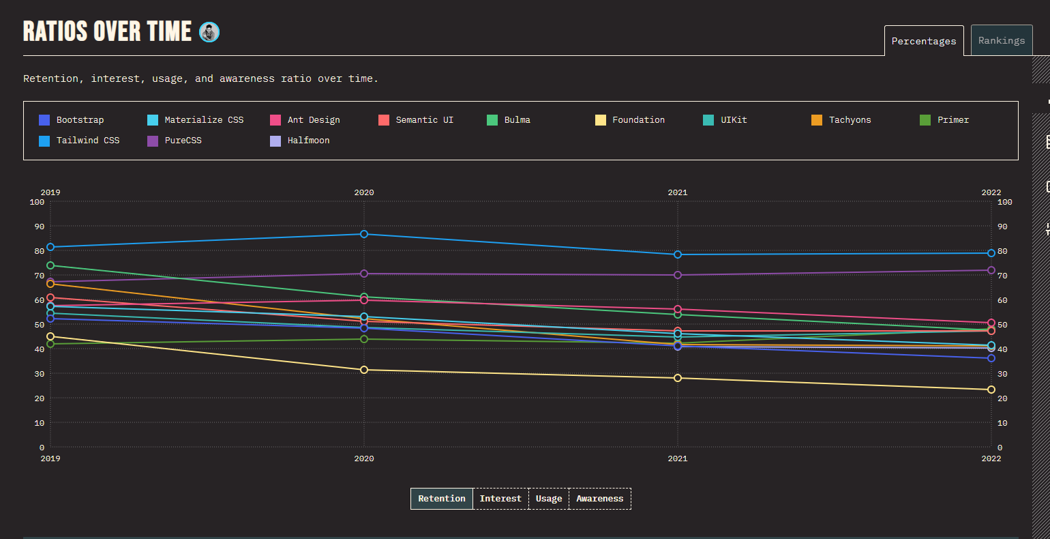1050x539 pixels.
Task: Click Foundation yellow 2021 data point
Action: click(x=678, y=378)
